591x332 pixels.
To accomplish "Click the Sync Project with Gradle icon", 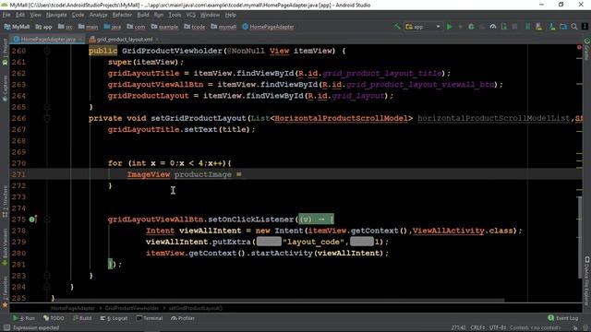I will click(527, 27).
